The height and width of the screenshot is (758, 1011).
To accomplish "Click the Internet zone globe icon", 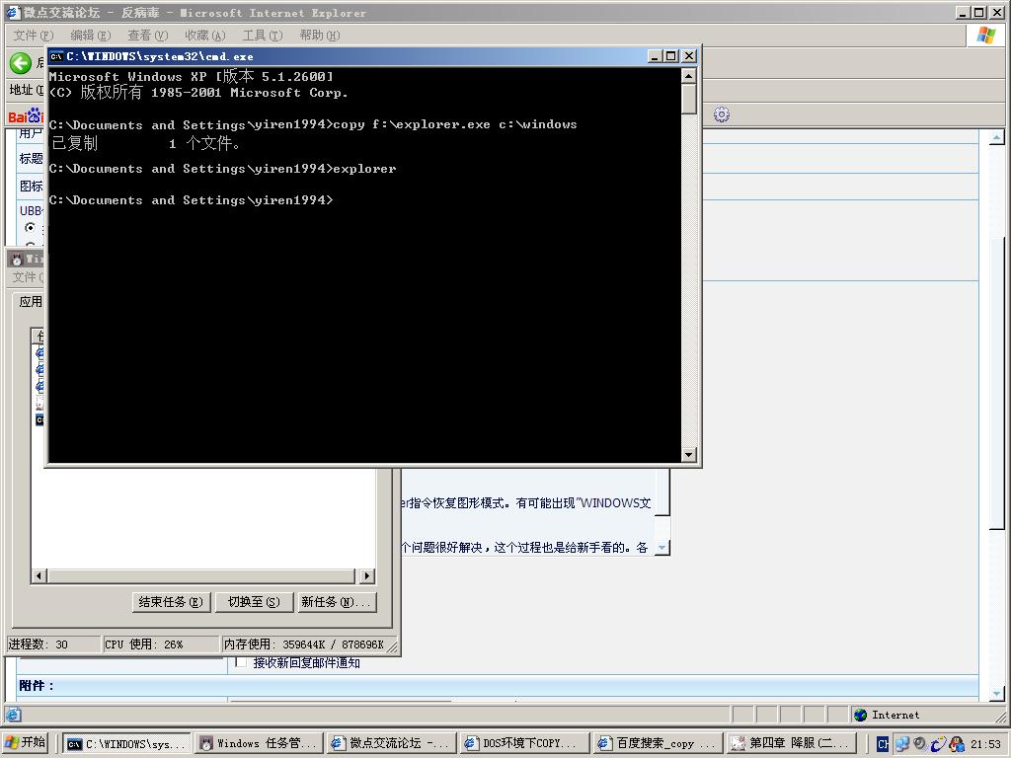I will [861, 715].
